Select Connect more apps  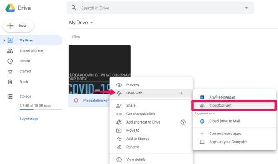point(234,134)
